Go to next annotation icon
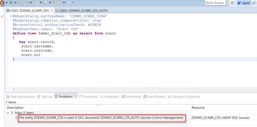This screenshot has width=257, height=127. [36, 3]
